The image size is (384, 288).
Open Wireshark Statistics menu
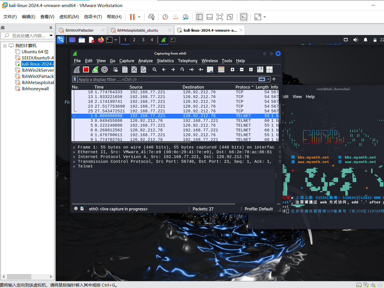(x=165, y=61)
